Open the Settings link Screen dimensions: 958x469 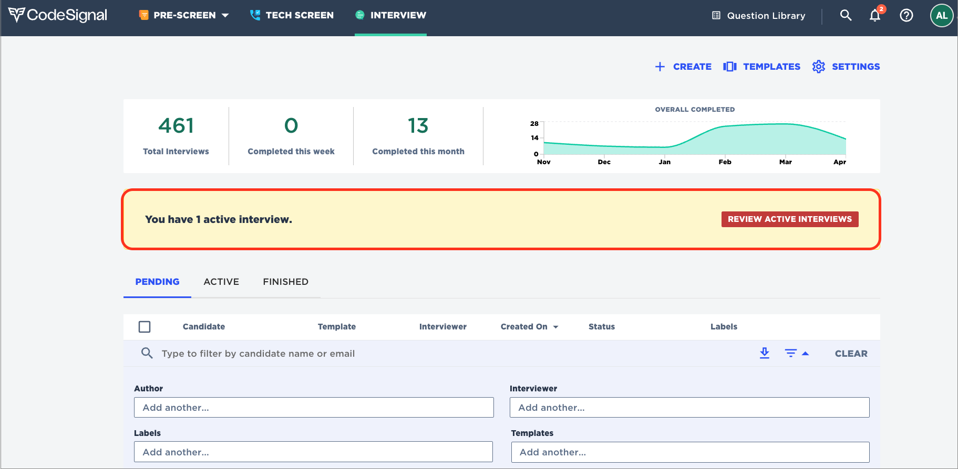pyautogui.click(x=856, y=67)
